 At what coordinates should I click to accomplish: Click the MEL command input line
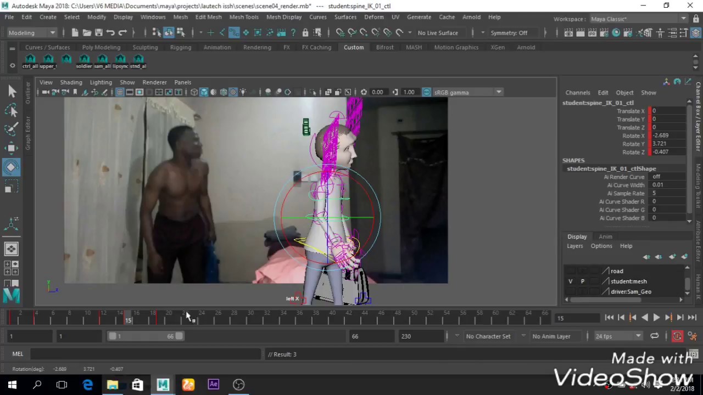coord(146,354)
